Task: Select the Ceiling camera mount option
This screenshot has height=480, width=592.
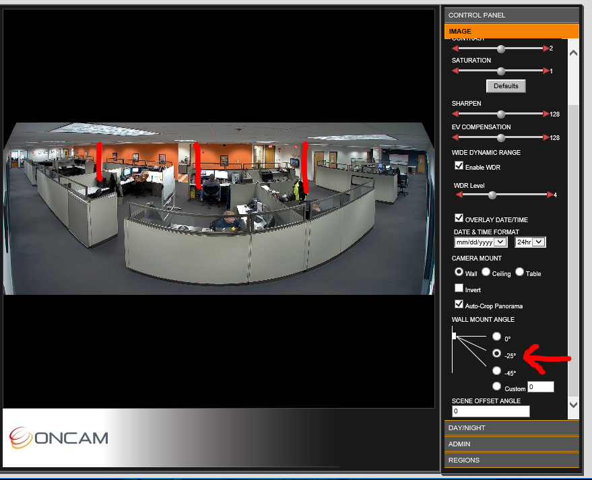Action: click(486, 272)
